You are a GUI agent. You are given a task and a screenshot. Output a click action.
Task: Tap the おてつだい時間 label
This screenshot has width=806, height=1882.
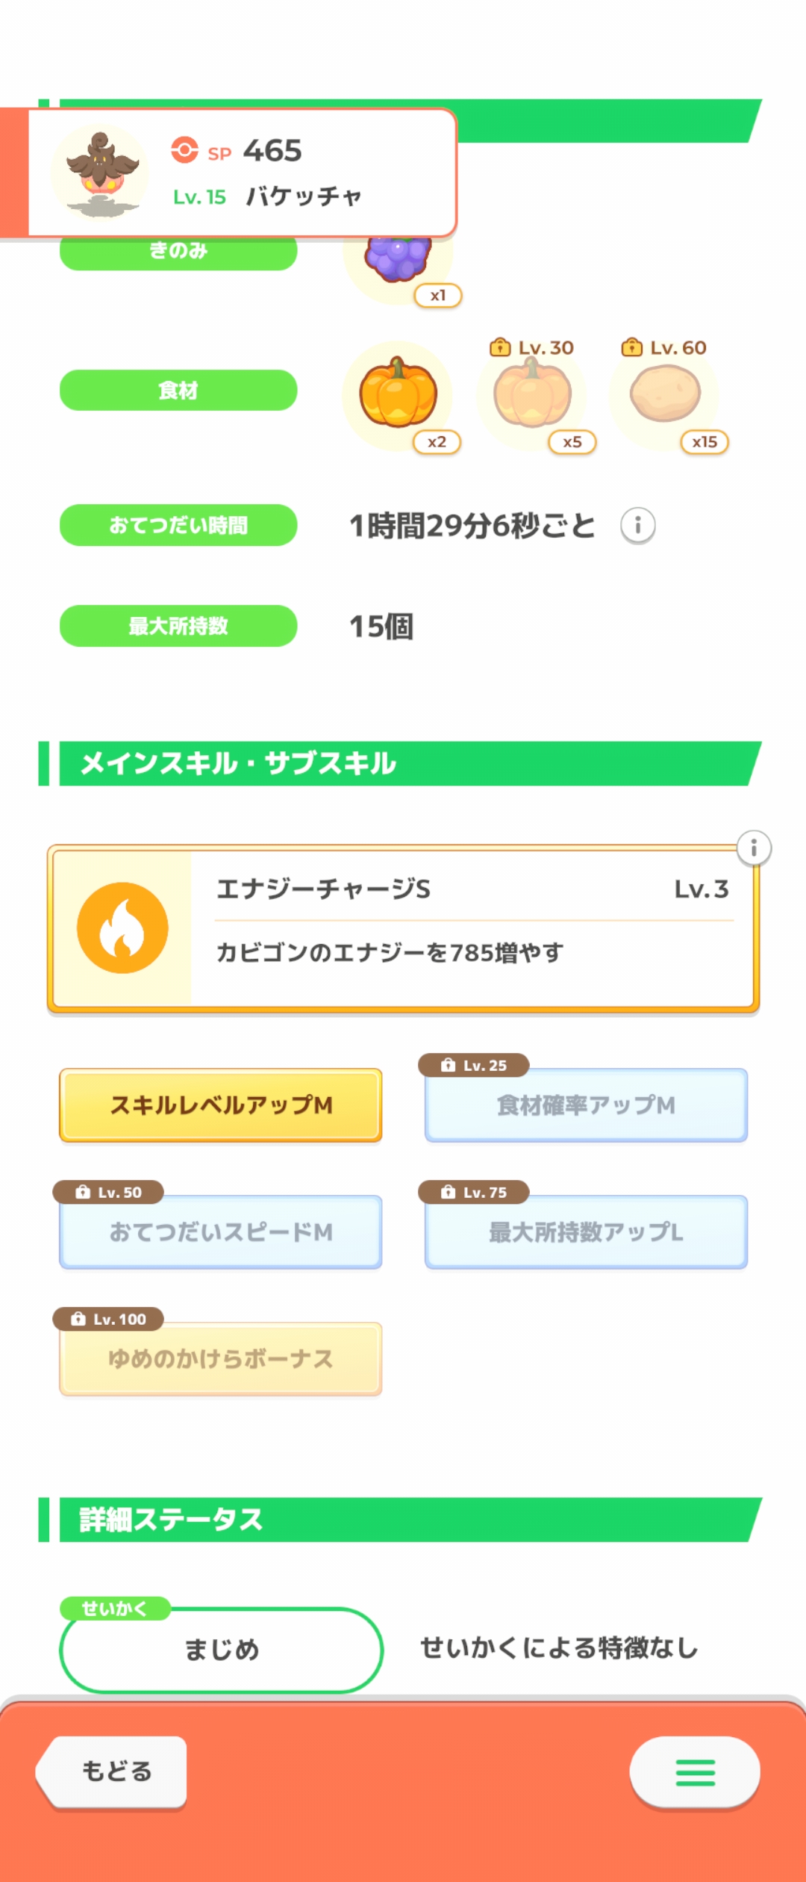(x=178, y=525)
